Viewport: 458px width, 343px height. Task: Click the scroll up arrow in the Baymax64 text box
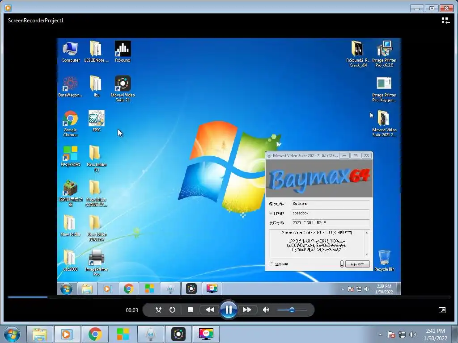coord(367,233)
